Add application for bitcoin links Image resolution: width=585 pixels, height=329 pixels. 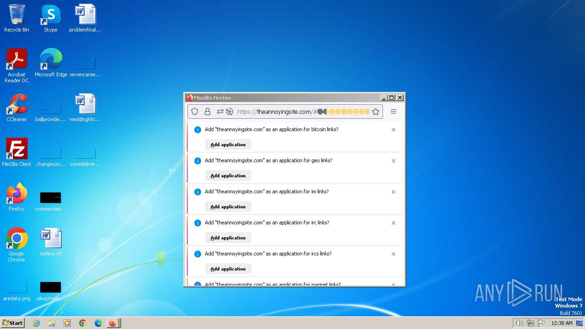coord(228,144)
